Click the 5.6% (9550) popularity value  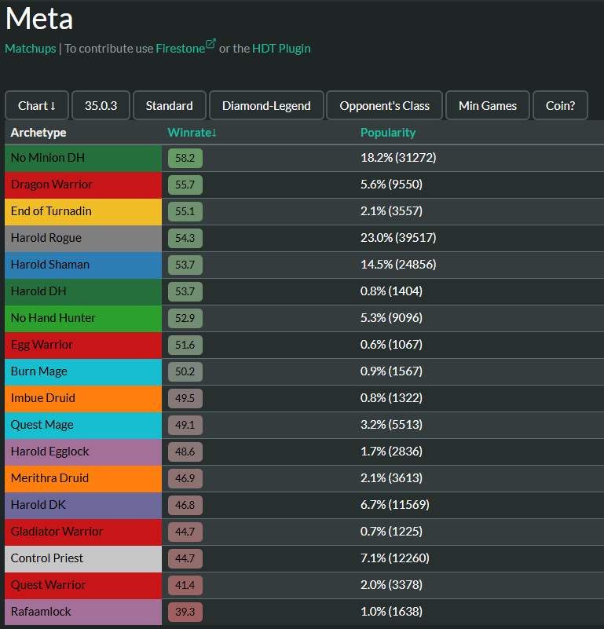[x=391, y=185]
